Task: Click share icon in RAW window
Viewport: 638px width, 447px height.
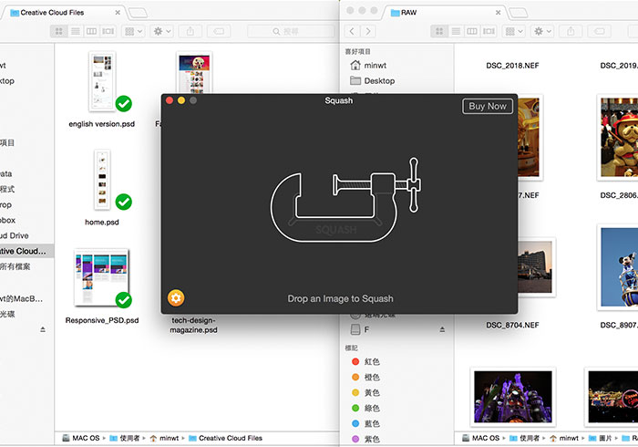Action: pos(571,31)
